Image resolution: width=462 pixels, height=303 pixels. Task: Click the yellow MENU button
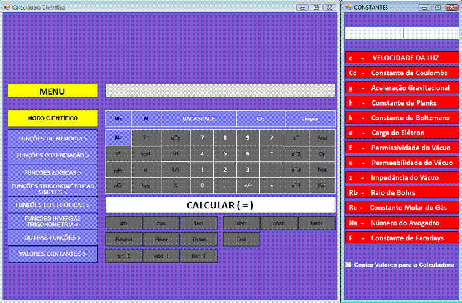[52, 91]
